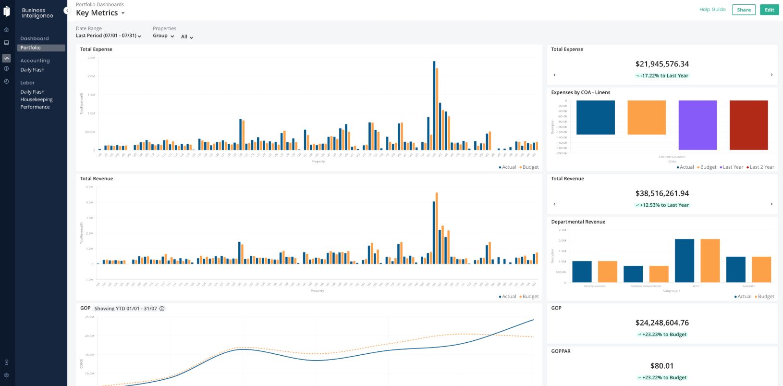
Task: Open the Help Guide link
Action: [x=712, y=9]
